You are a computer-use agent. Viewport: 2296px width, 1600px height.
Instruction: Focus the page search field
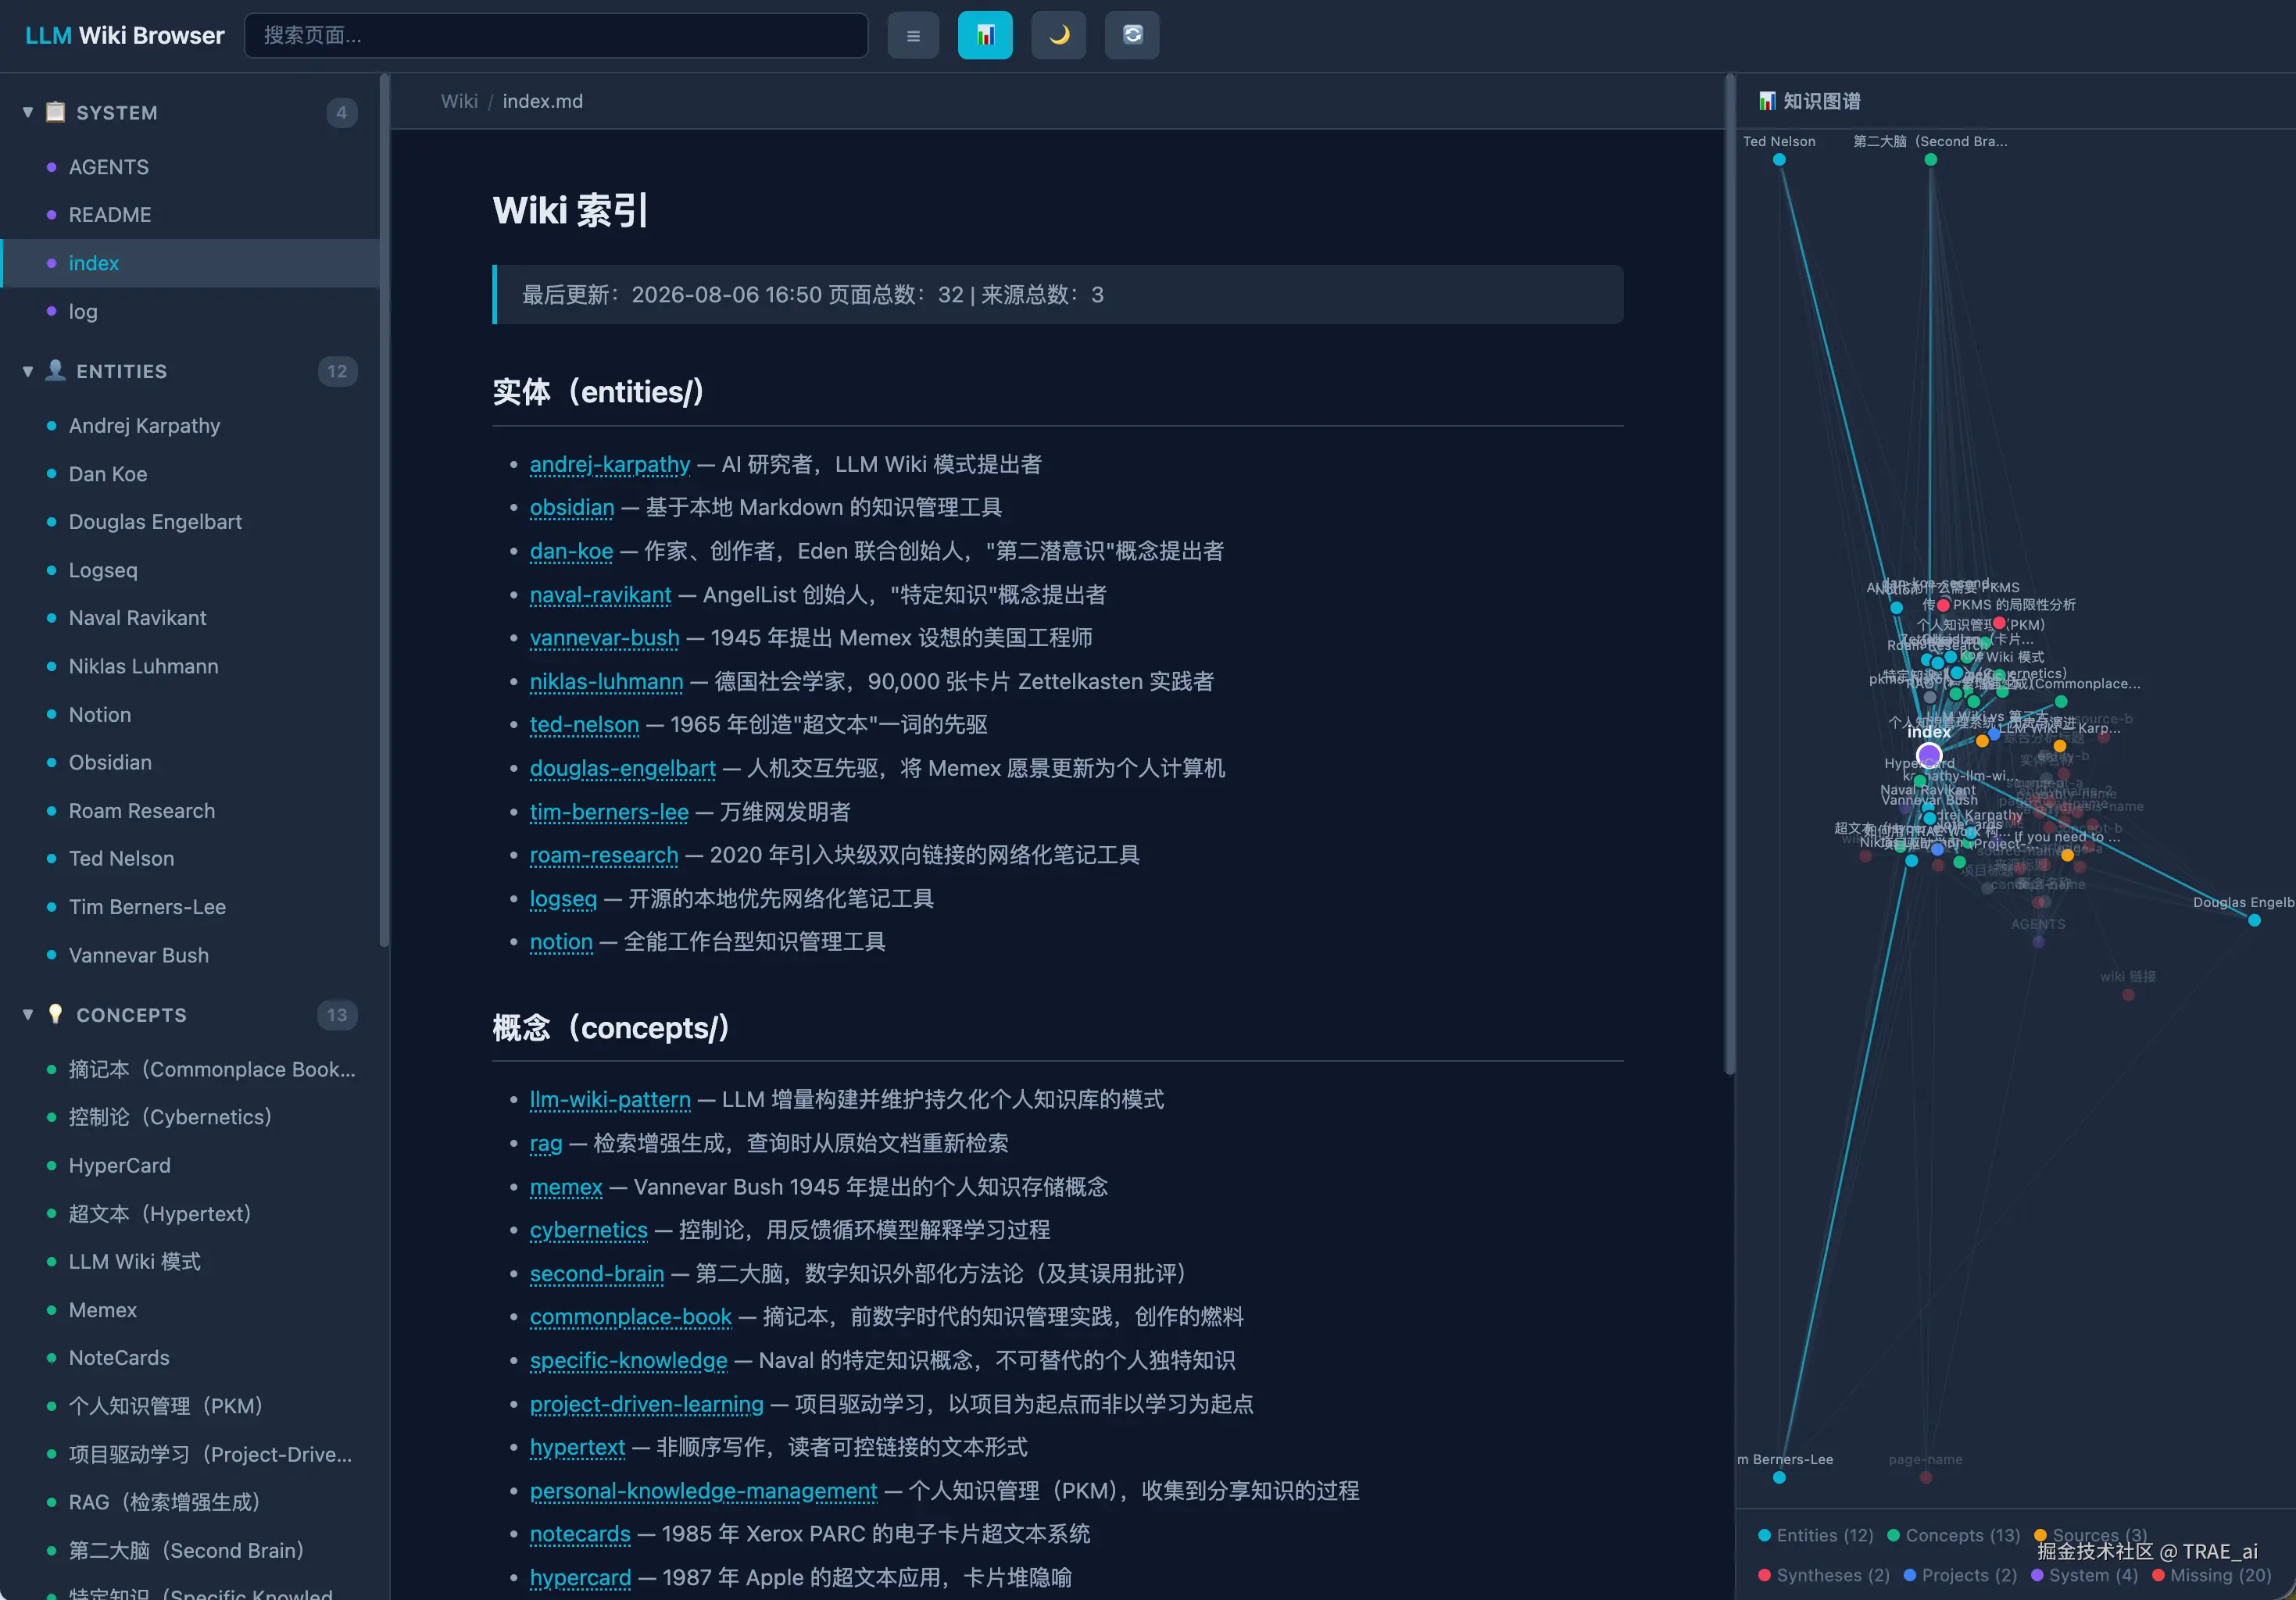coord(556,36)
